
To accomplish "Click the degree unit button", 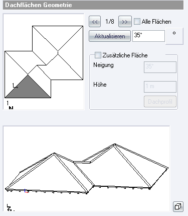I will [x=174, y=36].
